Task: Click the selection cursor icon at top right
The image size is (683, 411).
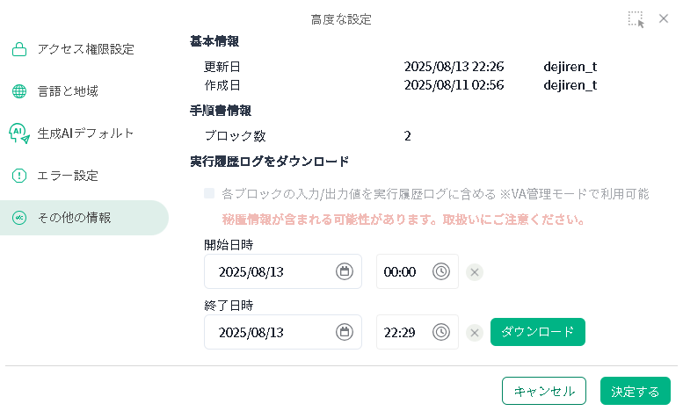Action: pyautogui.click(x=636, y=19)
